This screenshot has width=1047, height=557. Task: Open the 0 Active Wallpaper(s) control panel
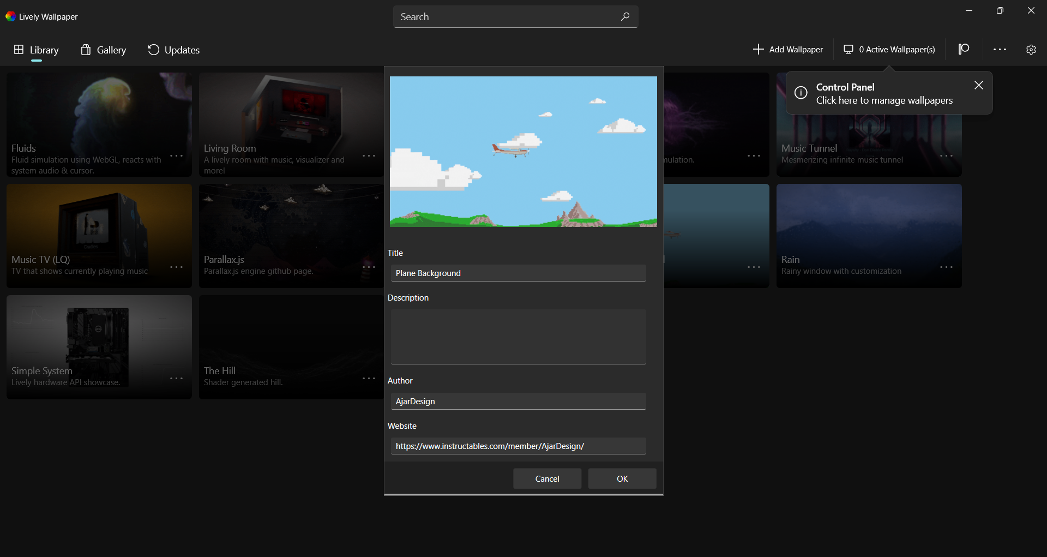(889, 49)
